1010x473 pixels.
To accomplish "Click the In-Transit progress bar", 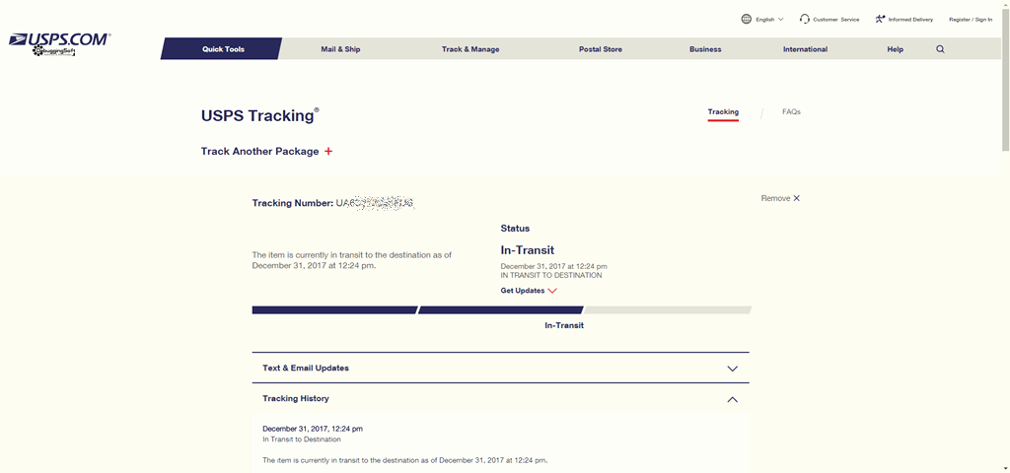I will (501, 310).
